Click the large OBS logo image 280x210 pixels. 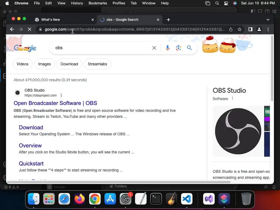pos(238,131)
